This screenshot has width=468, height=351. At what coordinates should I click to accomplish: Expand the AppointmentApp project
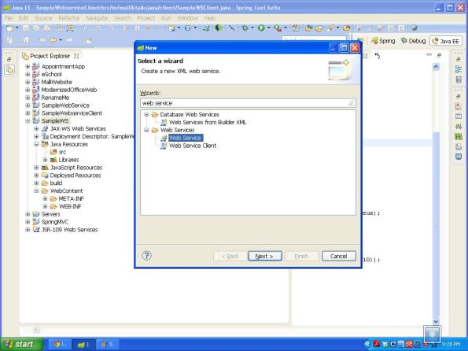tap(28, 66)
